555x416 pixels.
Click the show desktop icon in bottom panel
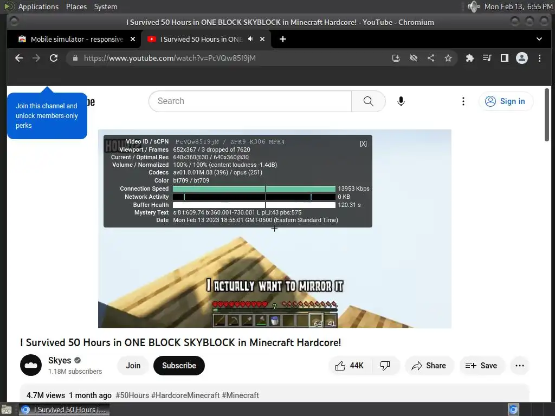pos(7,409)
